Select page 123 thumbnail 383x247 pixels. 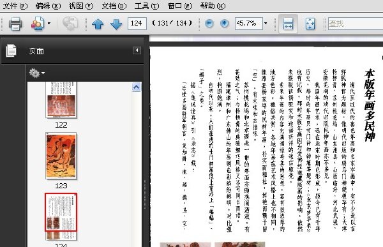tap(61, 156)
